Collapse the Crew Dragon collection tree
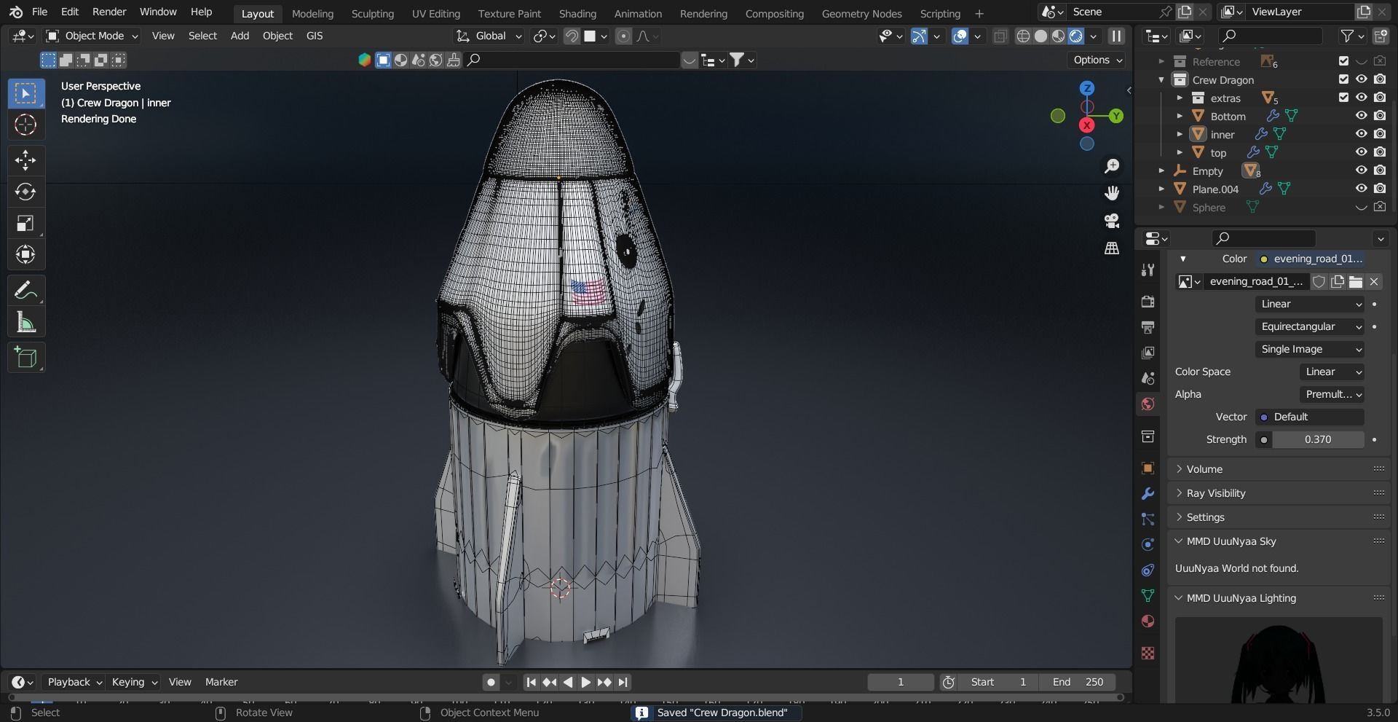Viewport: 1398px width, 722px height. [x=1161, y=80]
